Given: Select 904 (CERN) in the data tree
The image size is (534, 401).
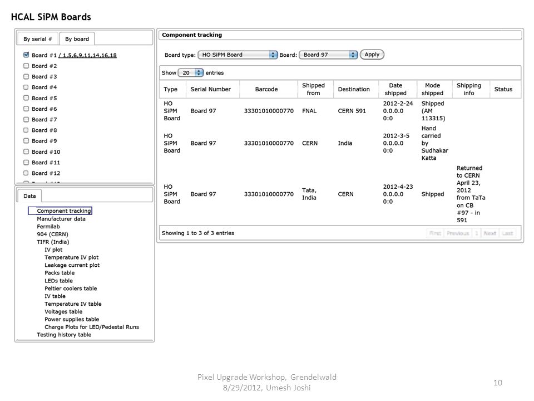Looking at the screenshot, I should tap(52, 234).
